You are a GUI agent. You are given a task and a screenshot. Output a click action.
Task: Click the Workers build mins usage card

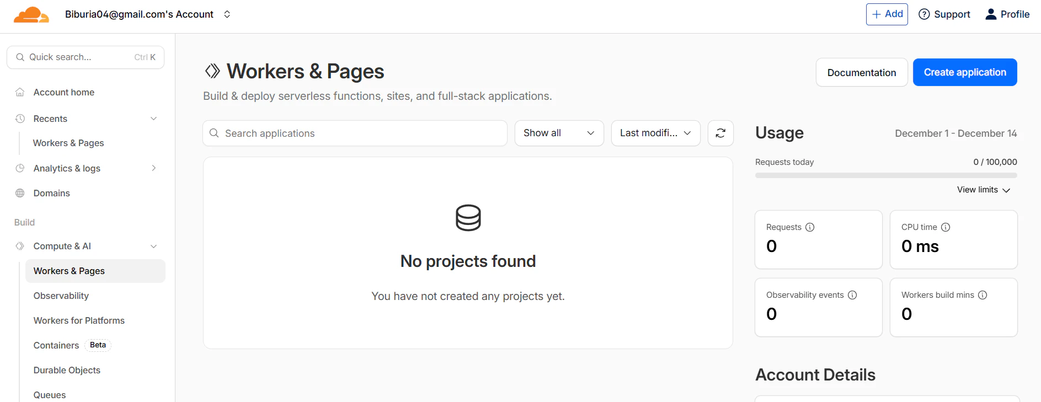click(x=954, y=307)
